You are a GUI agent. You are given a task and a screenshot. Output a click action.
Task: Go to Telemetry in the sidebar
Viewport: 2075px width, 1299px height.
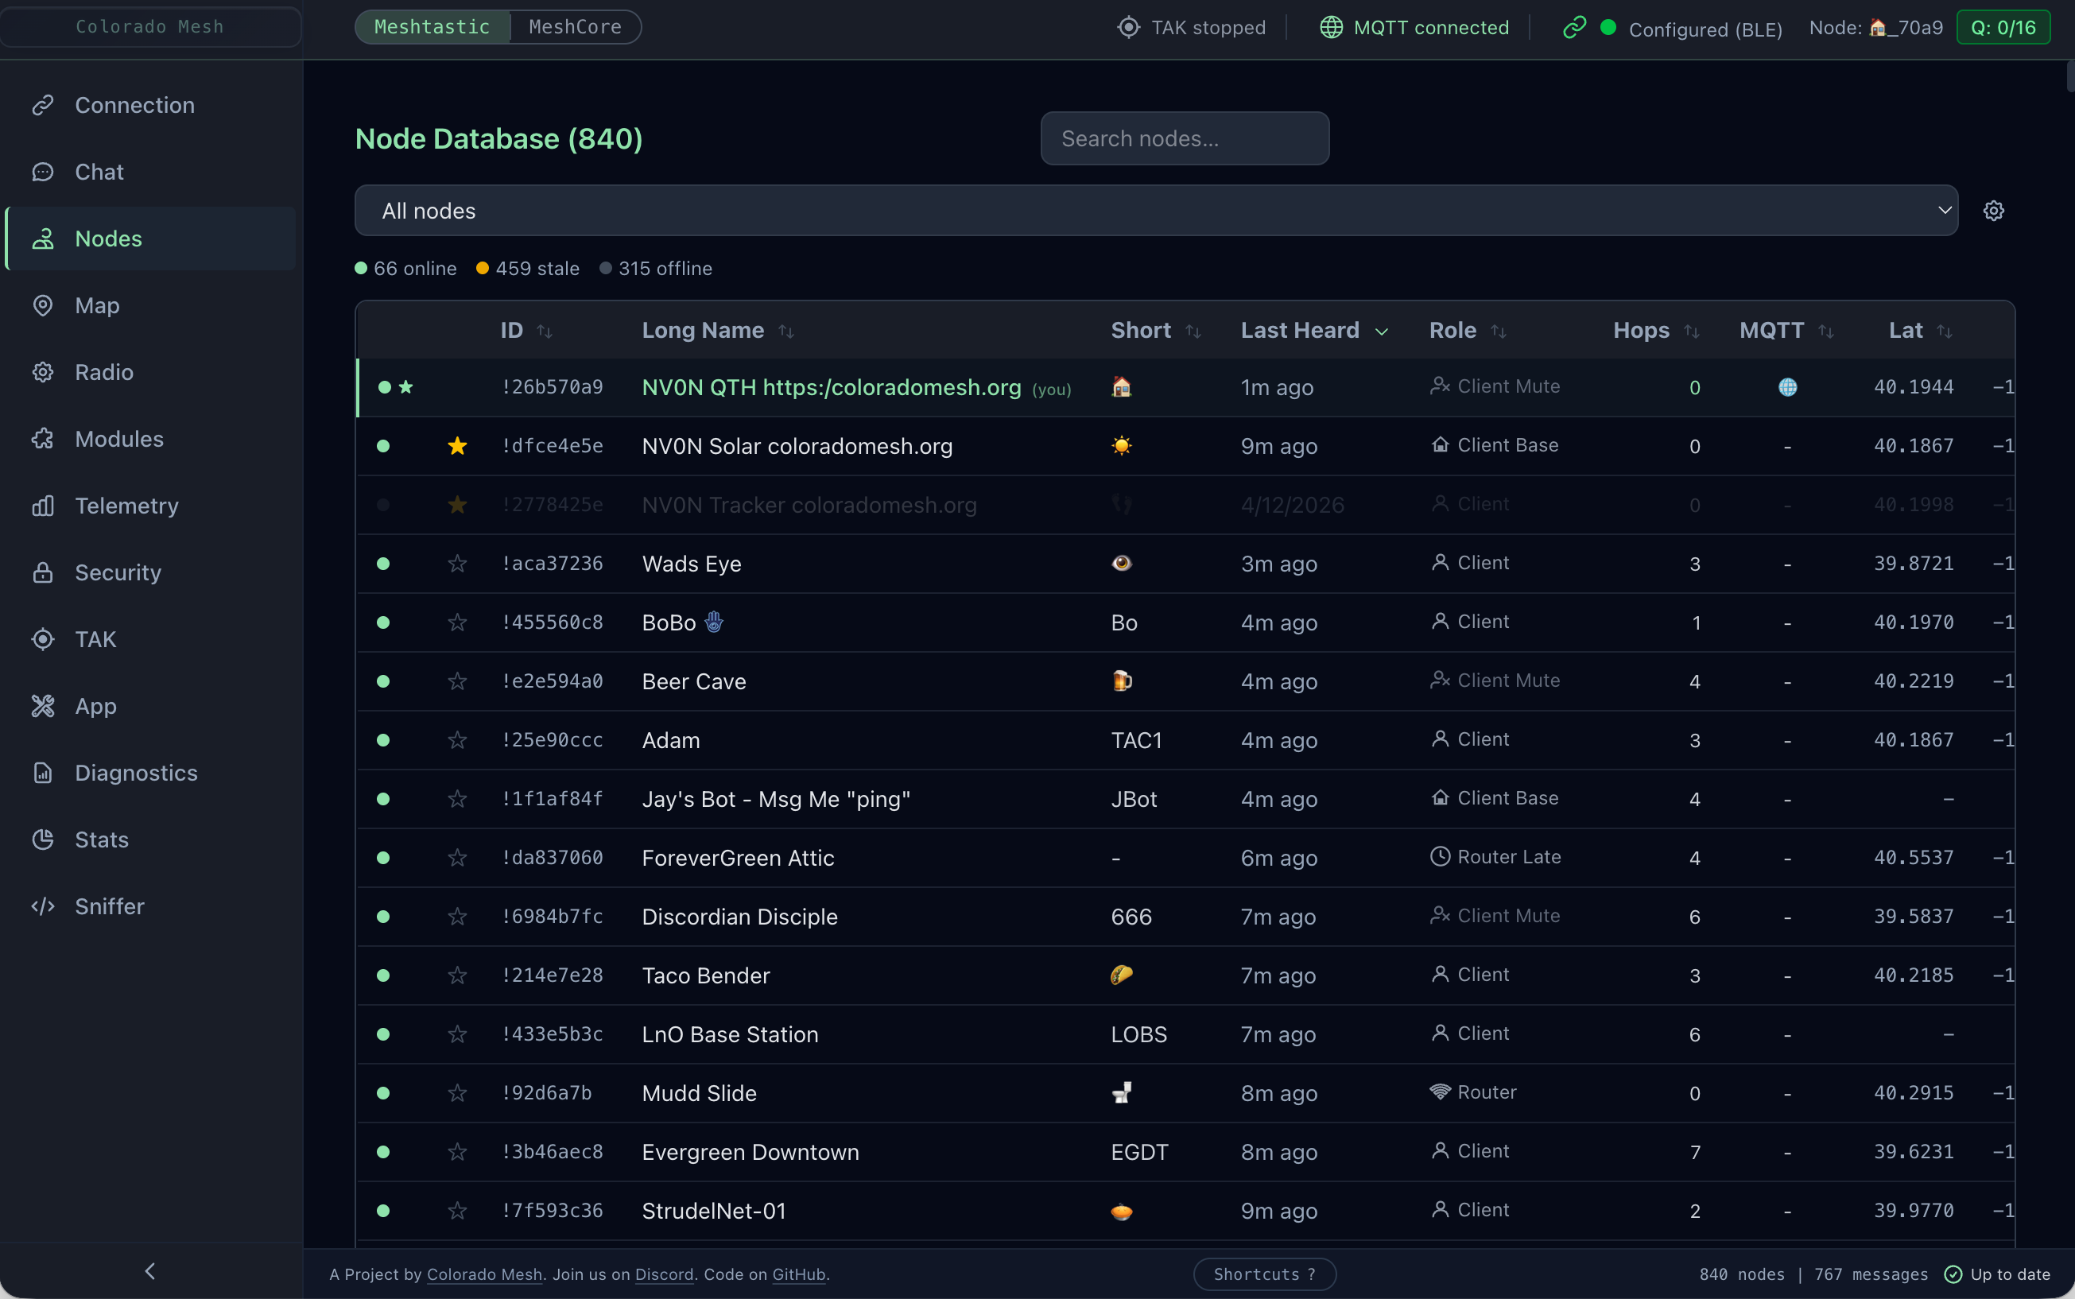(x=150, y=506)
